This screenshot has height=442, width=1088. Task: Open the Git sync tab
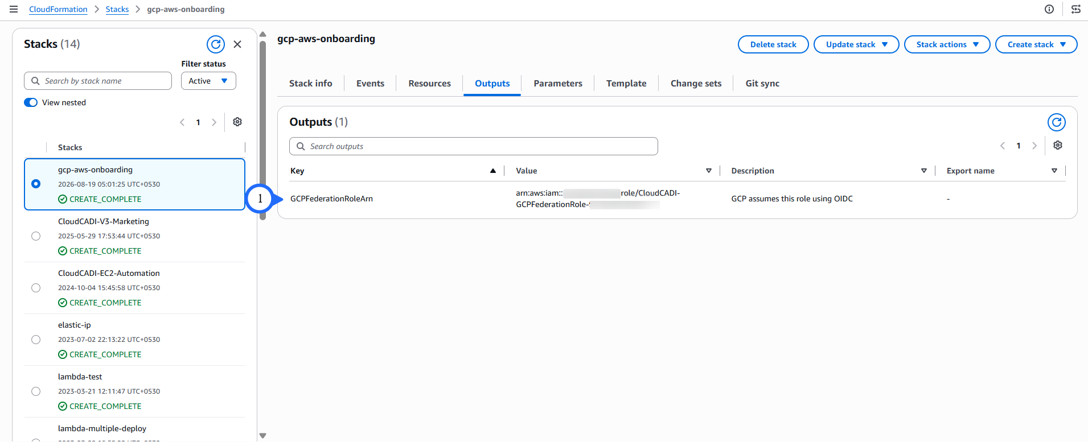762,84
